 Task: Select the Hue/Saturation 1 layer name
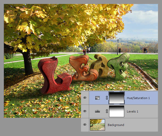pos(138,98)
